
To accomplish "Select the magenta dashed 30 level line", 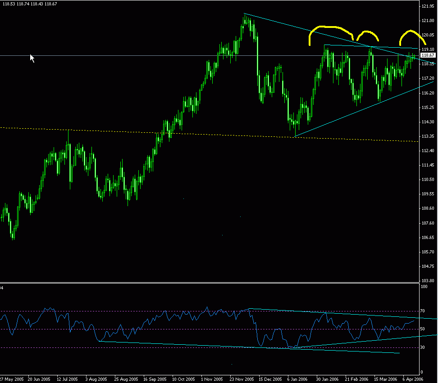I will tap(90, 347).
